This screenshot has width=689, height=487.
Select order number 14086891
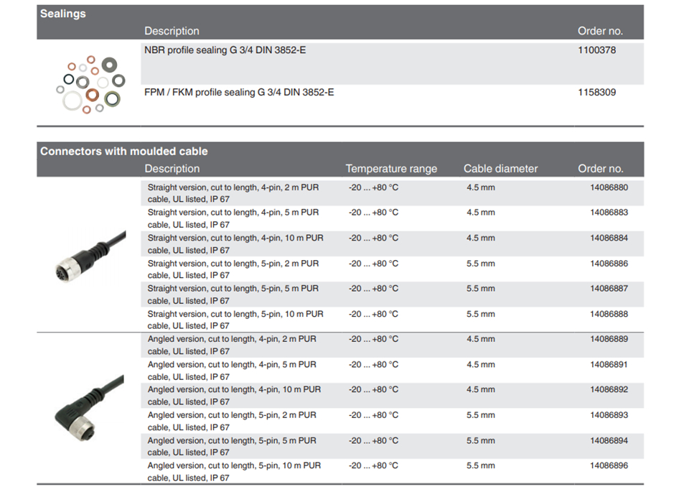(x=609, y=365)
